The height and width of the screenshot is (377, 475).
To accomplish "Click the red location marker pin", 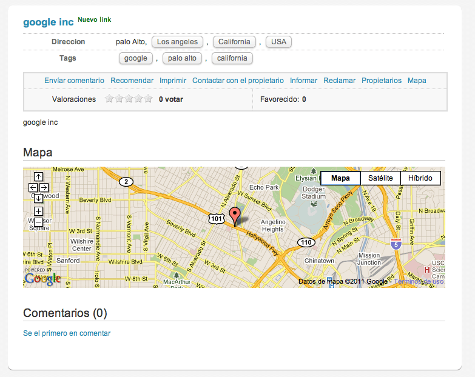I will (235, 216).
